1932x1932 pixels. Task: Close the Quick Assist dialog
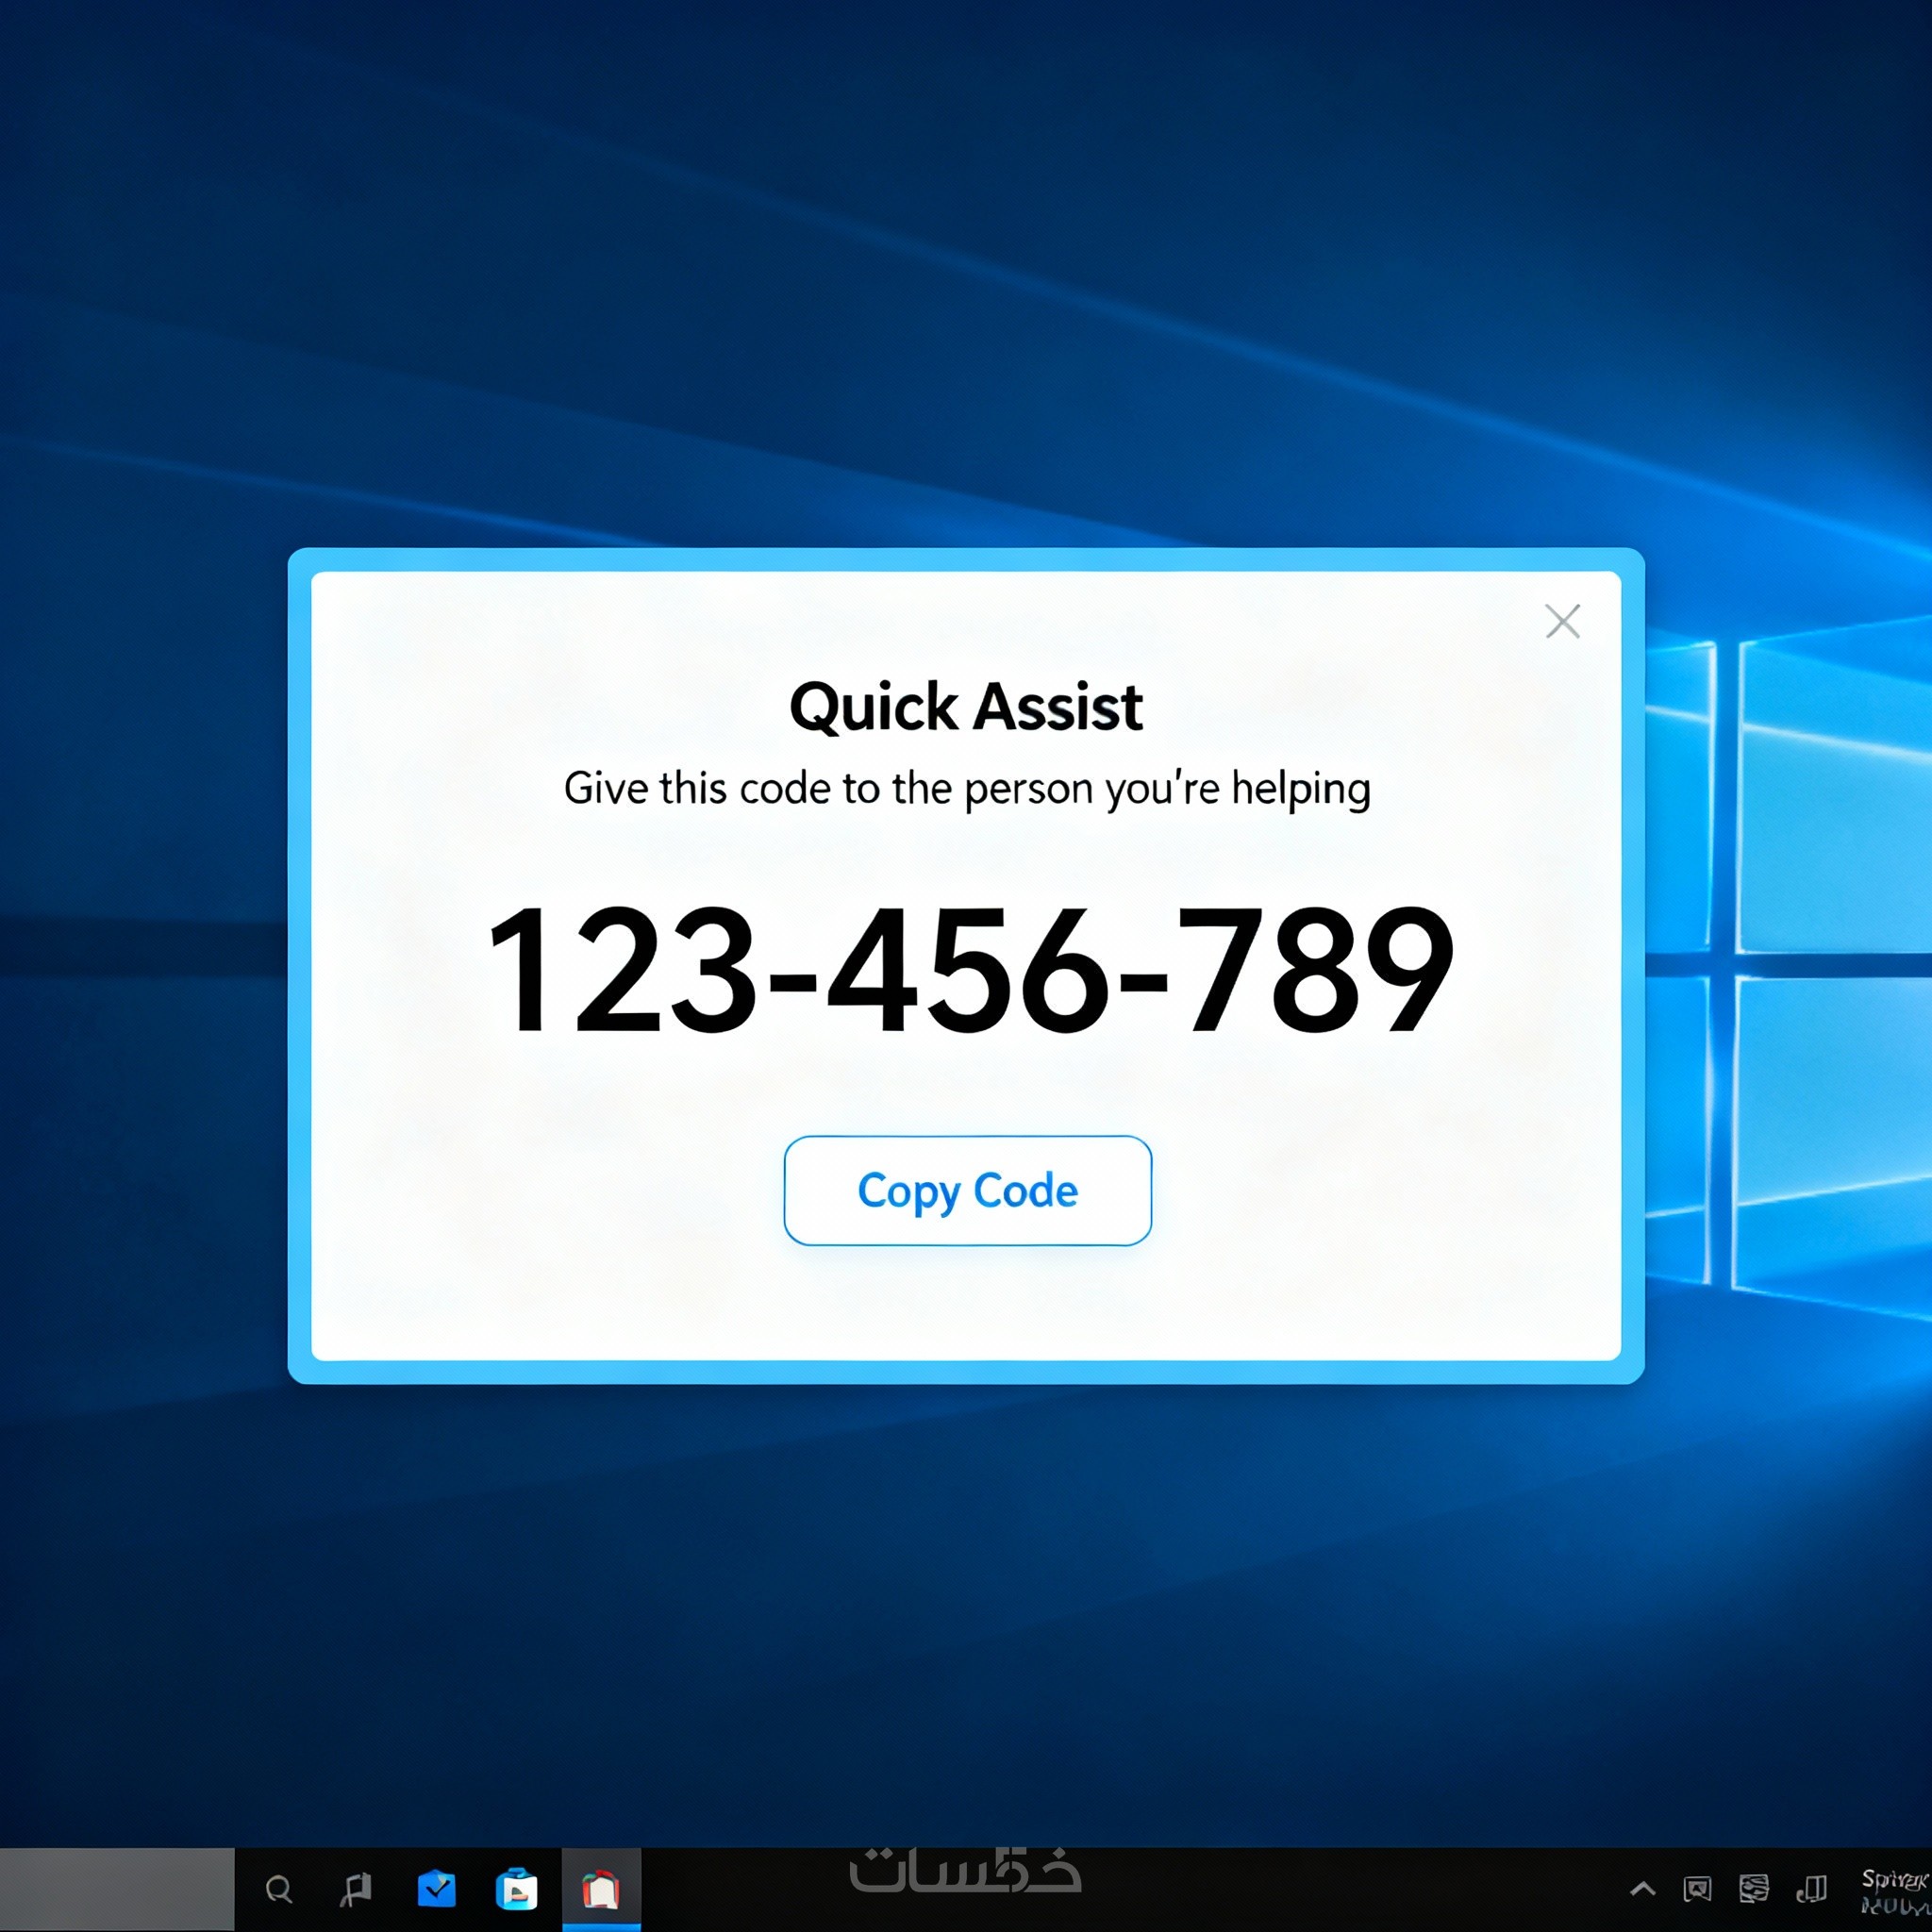(1562, 621)
